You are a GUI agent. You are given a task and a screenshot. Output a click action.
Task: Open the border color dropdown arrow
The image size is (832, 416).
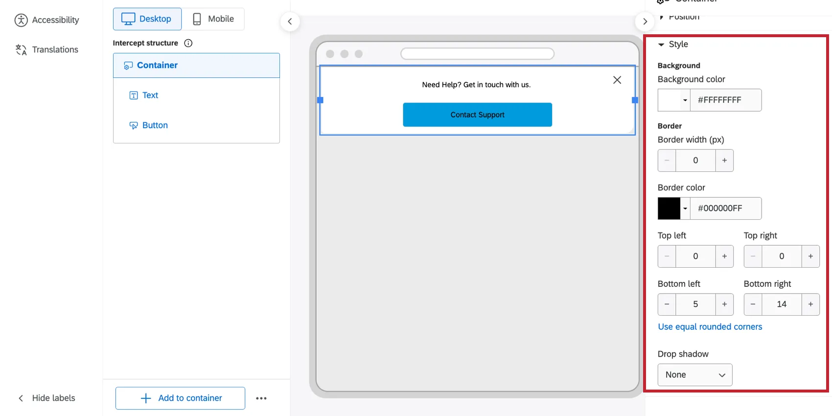685,208
